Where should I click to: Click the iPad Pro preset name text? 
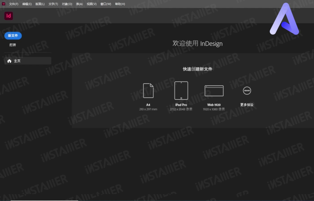pyautogui.click(x=181, y=105)
